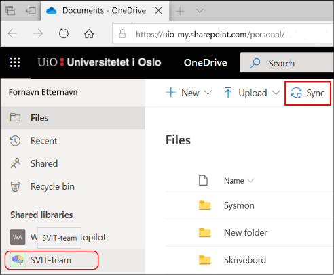Open the Sysmon folder
Image resolution: width=334 pixels, height=275 pixels.
[239, 205]
